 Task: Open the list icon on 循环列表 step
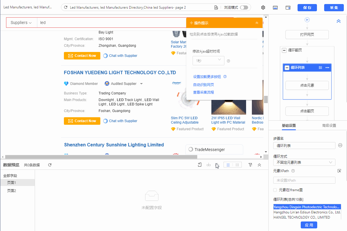320,68
